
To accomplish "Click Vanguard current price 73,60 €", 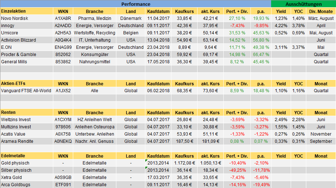I will pyautogui.click(x=211, y=91).
